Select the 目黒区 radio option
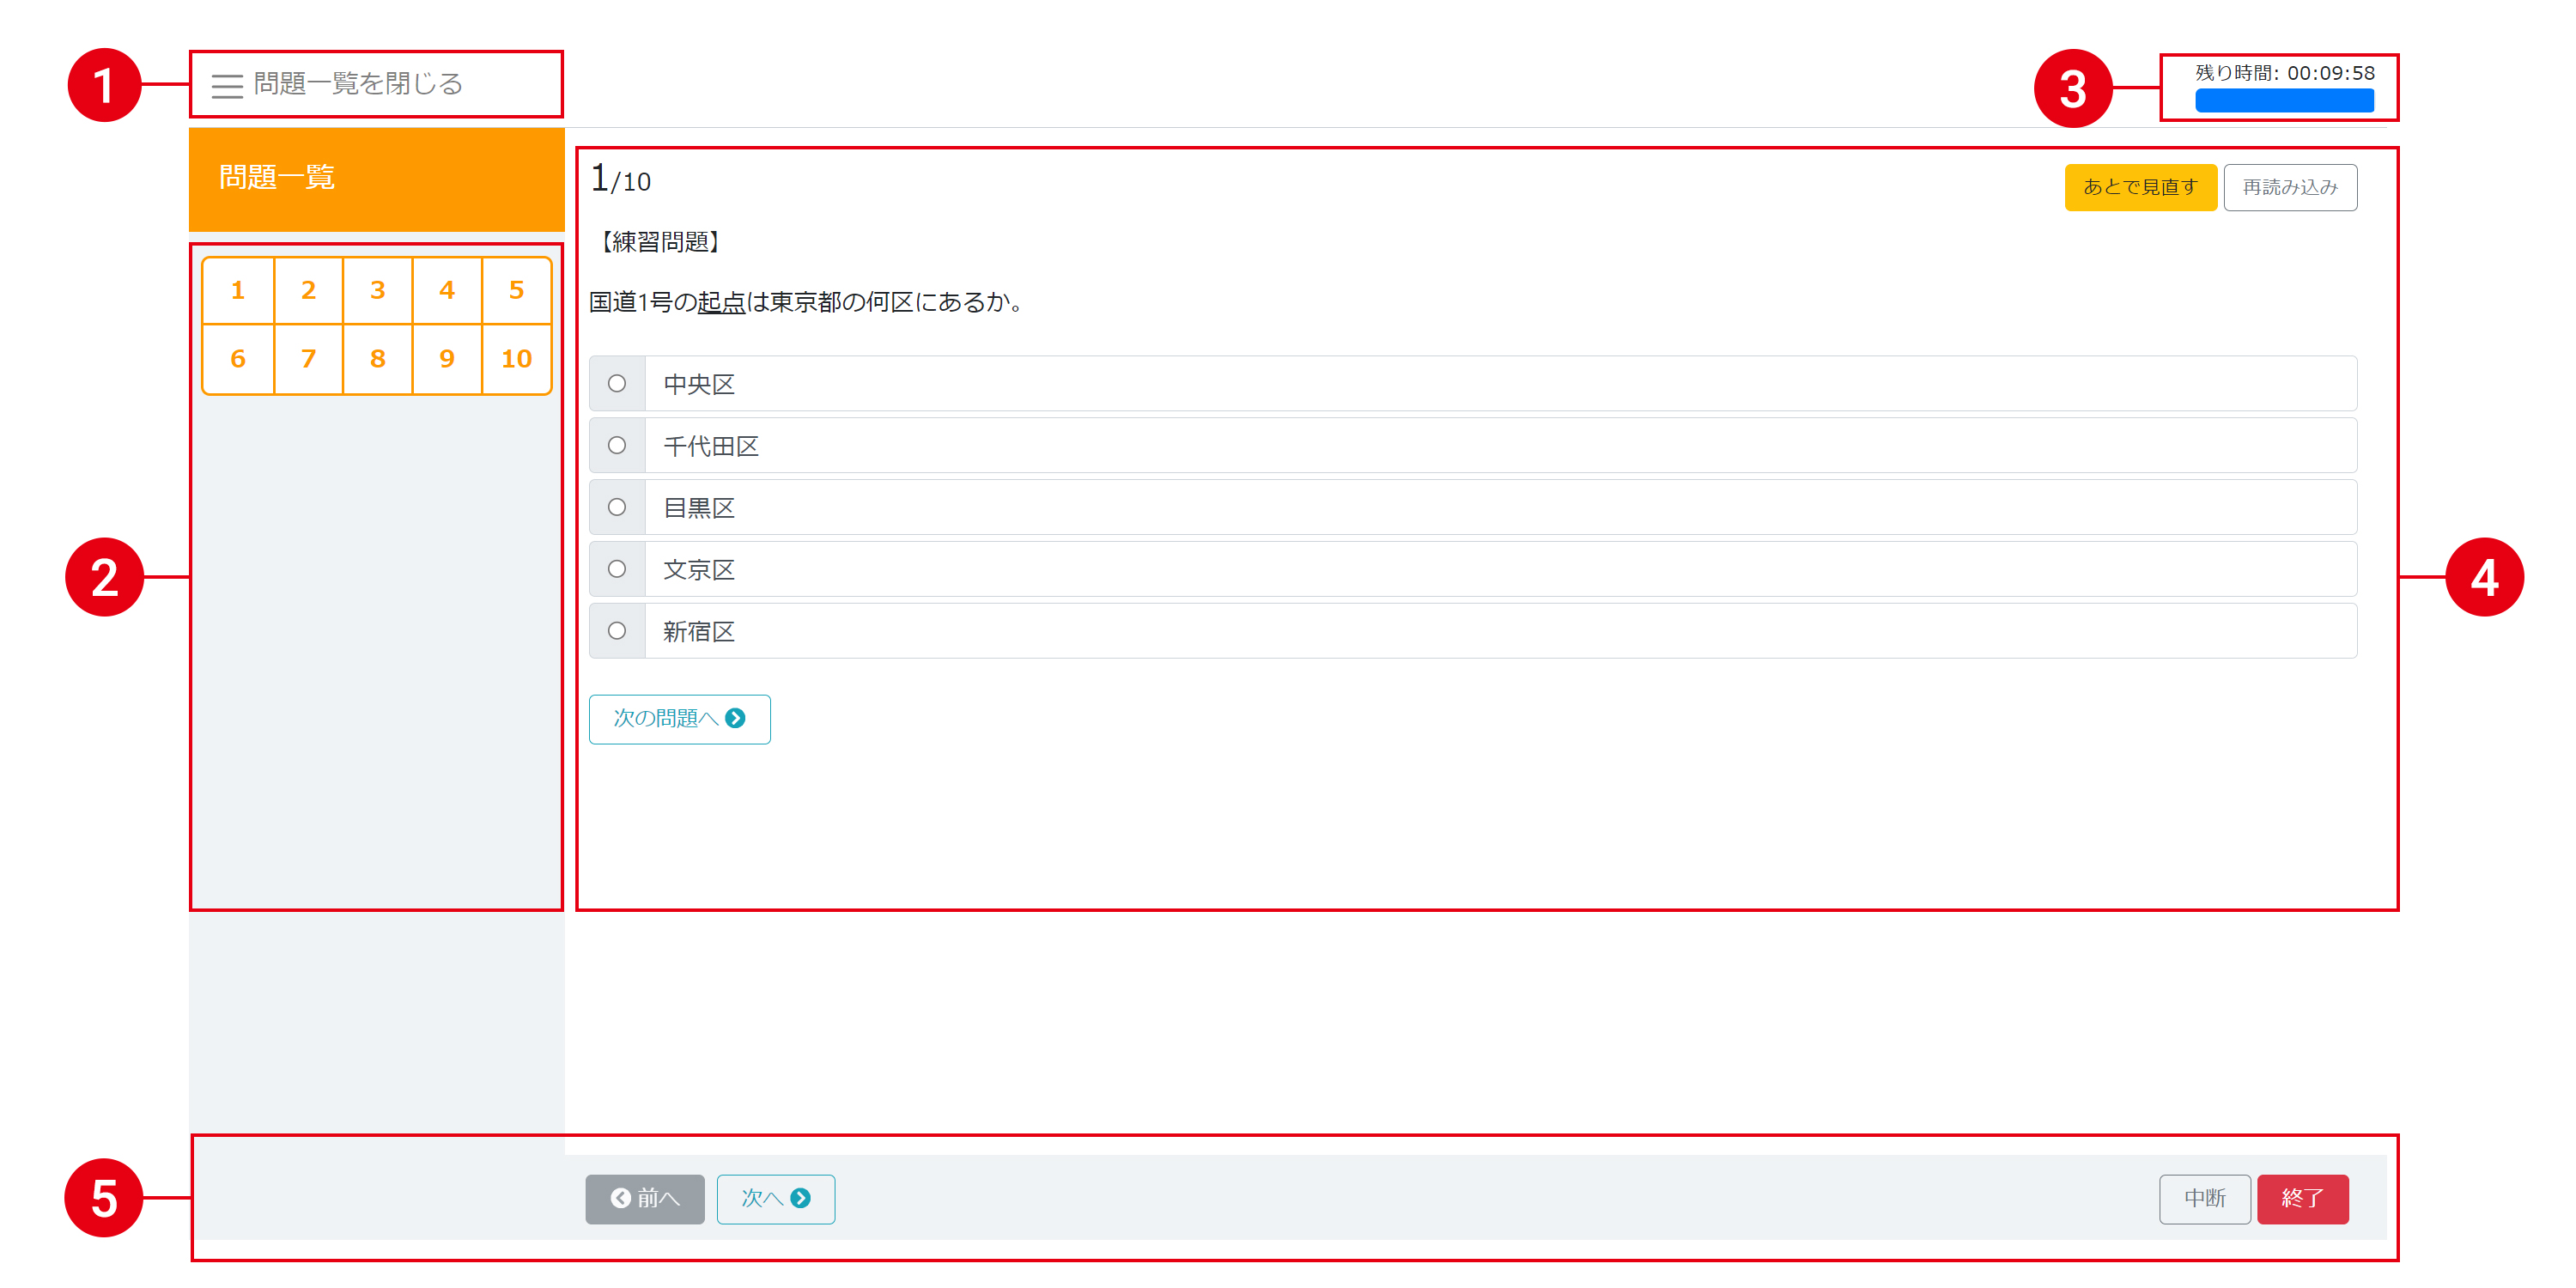The width and height of the screenshot is (2576, 1288). [x=617, y=507]
